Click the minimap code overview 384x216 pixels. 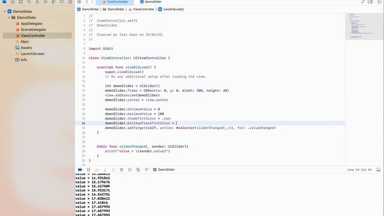point(364,26)
